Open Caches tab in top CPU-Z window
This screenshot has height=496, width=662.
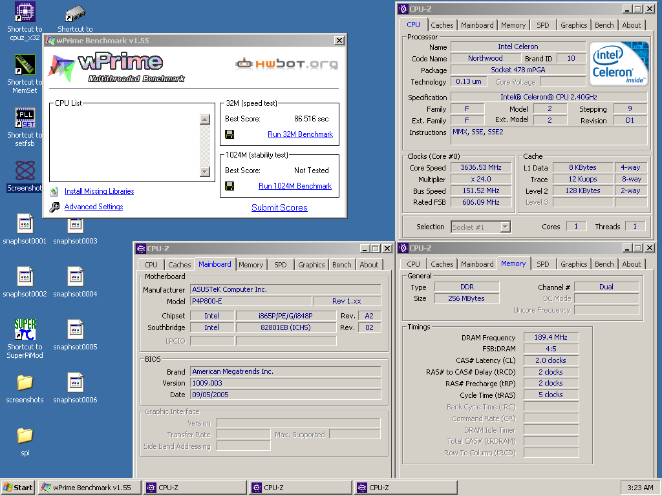(x=442, y=25)
